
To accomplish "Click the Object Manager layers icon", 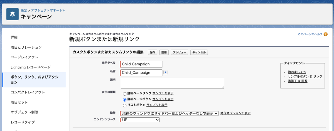I will coord(13,14).
